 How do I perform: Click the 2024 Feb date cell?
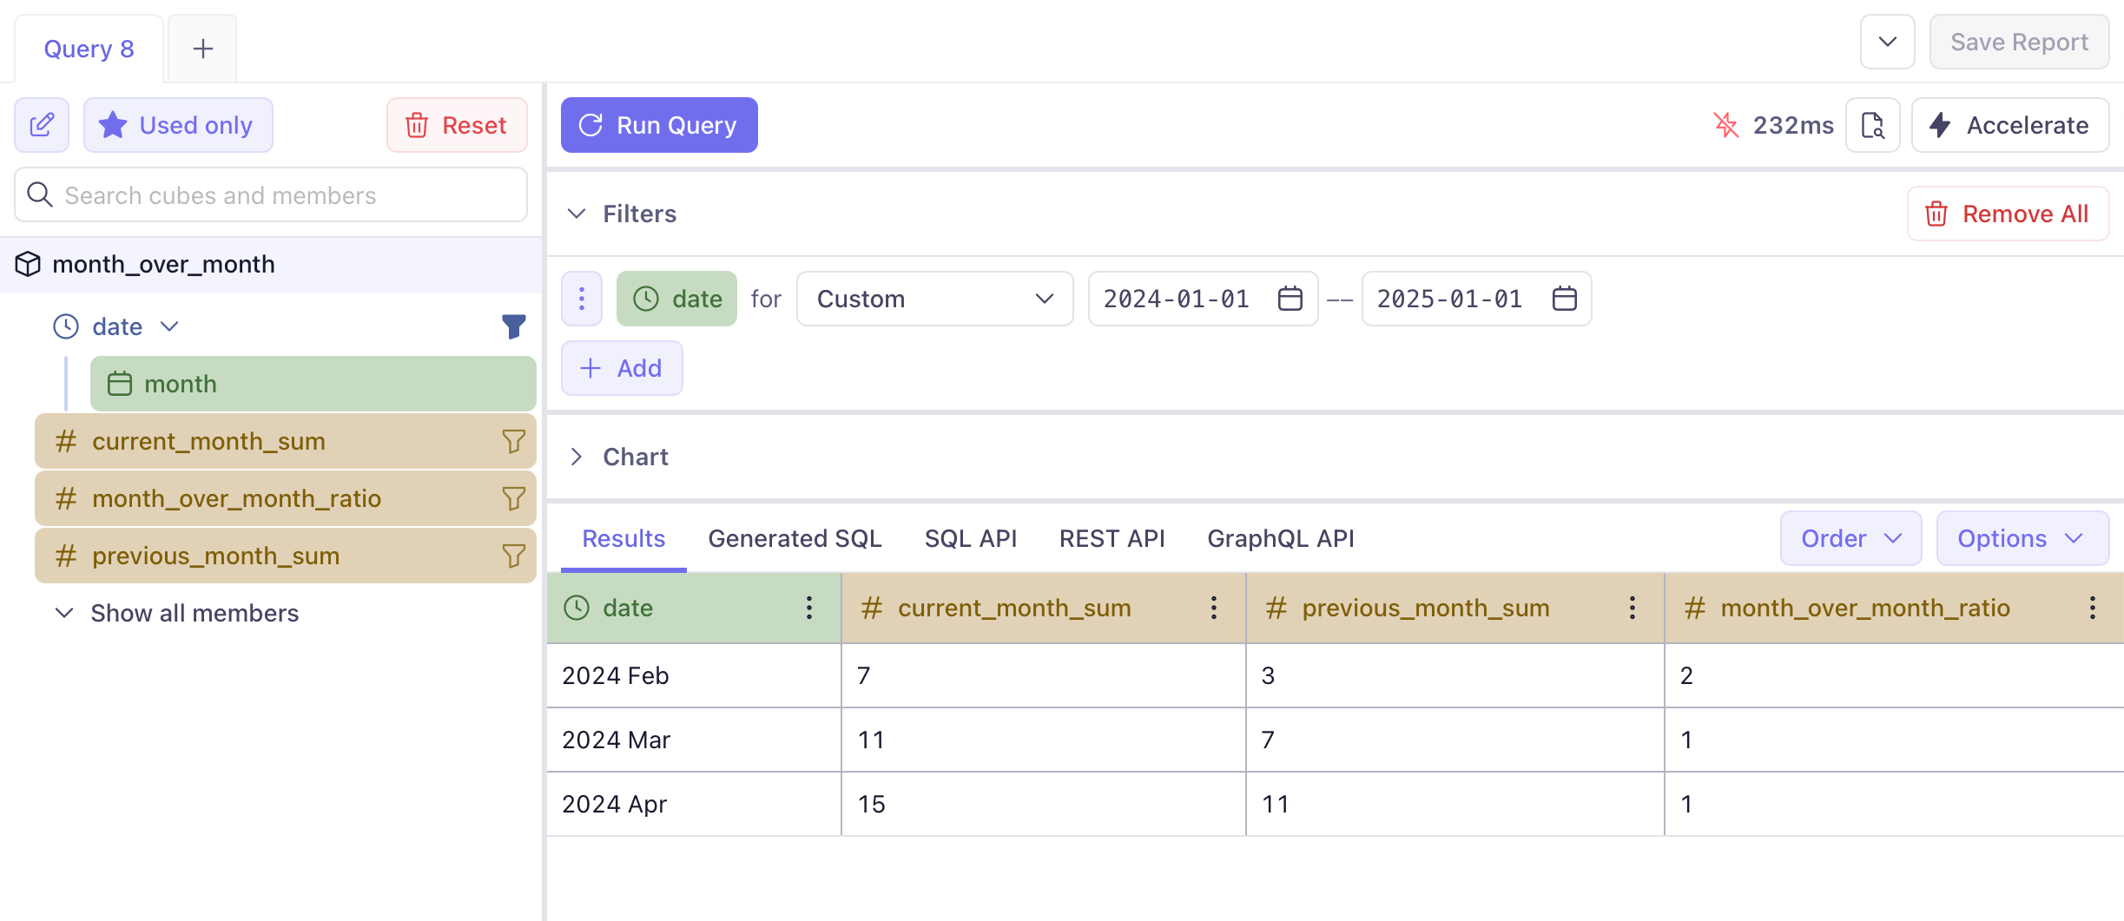(694, 675)
